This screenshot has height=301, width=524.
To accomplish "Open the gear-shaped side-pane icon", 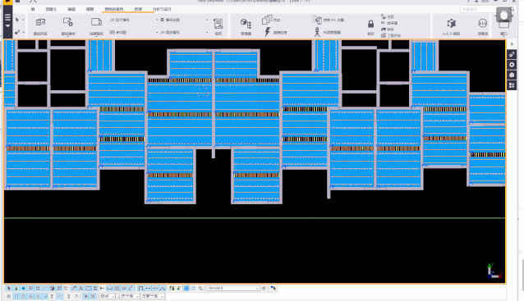I will click(x=512, y=65).
